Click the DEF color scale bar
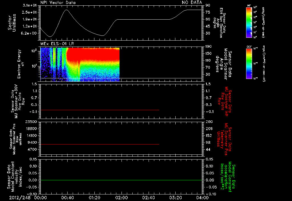The width and height of the screenshot is (292, 201). (249, 64)
